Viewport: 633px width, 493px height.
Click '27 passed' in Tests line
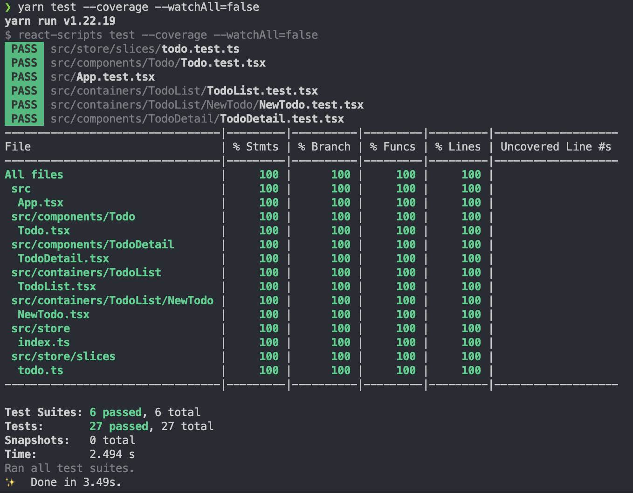click(119, 426)
